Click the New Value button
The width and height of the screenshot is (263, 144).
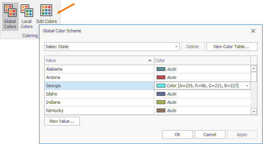tap(62, 121)
